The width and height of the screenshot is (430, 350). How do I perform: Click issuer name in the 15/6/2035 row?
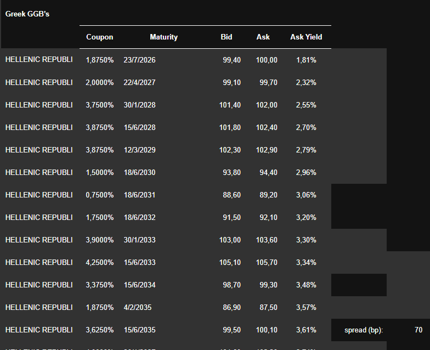pos(39,330)
